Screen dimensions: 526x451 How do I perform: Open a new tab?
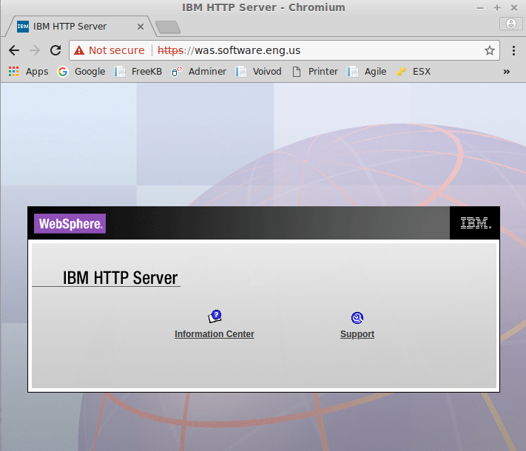click(x=168, y=27)
